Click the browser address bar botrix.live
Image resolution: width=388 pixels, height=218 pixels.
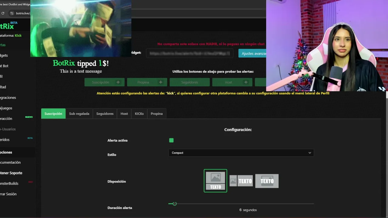22,13
